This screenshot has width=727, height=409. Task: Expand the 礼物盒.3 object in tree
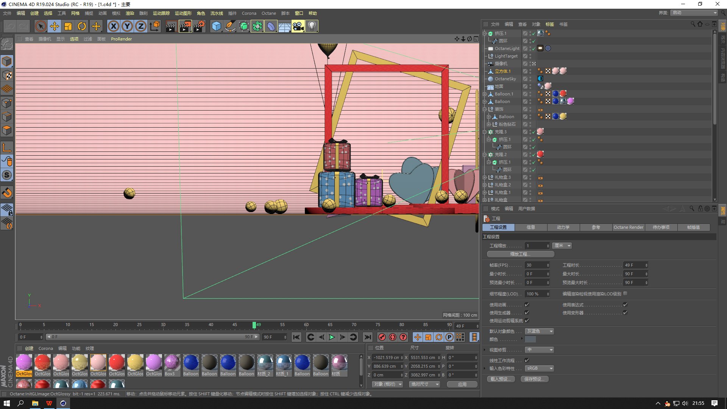pos(485,177)
